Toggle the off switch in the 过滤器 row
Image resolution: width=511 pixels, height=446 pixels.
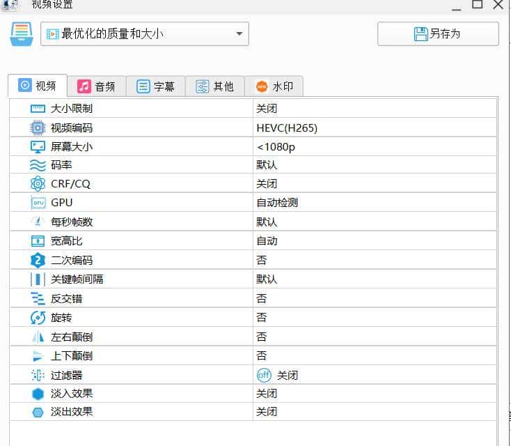pos(264,375)
